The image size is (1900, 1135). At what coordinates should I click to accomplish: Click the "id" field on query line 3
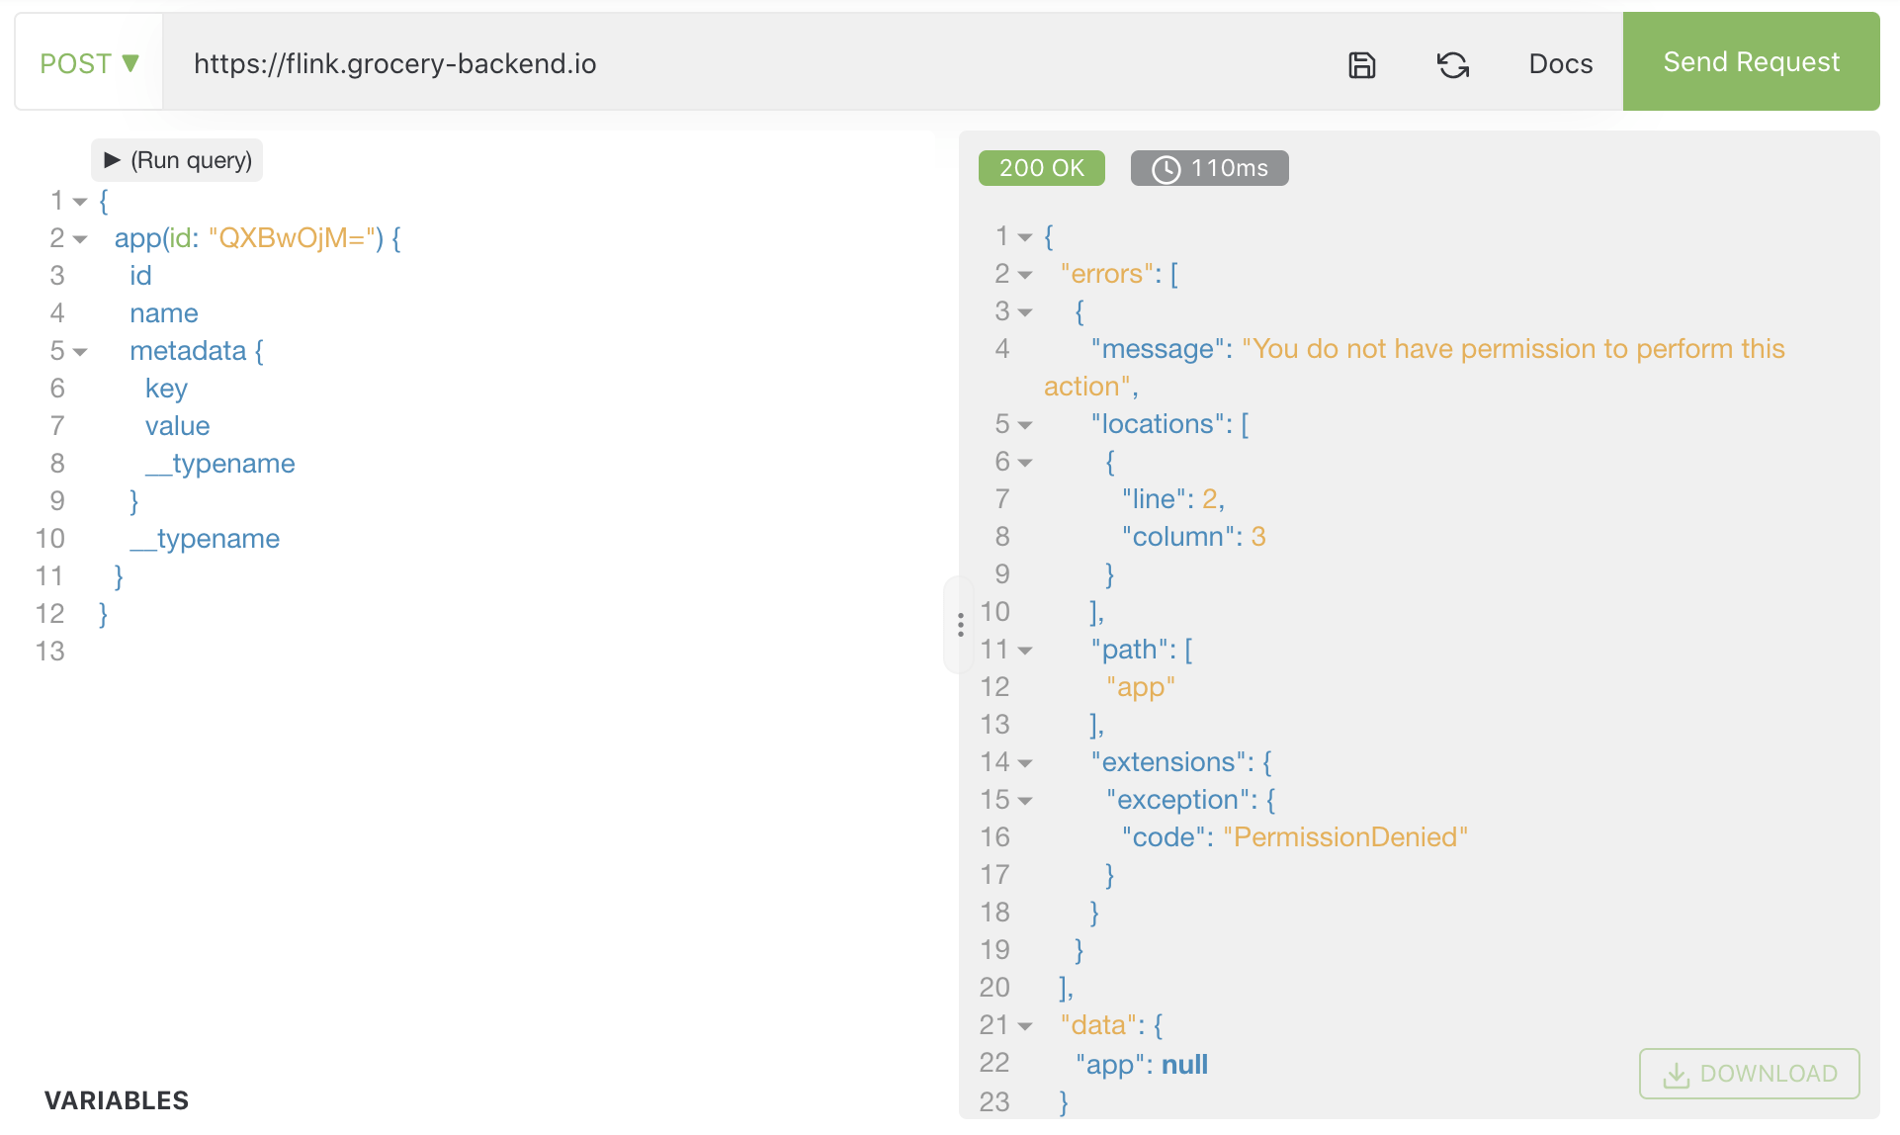pyautogui.click(x=140, y=276)
